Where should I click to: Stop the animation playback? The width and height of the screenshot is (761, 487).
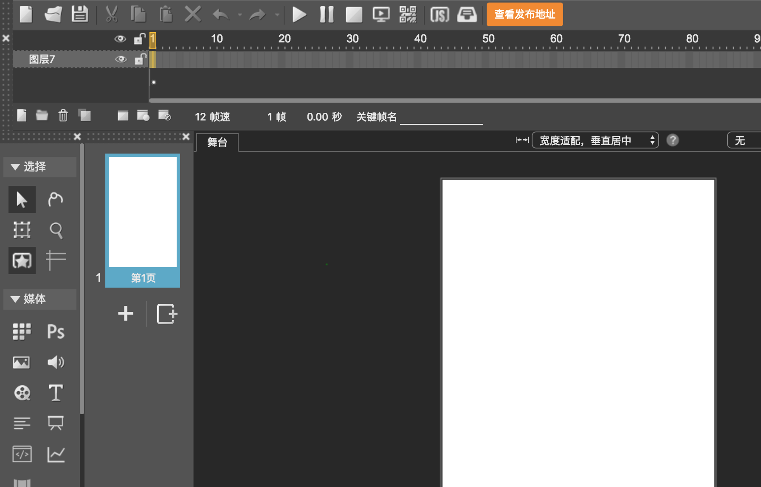coord(354,14)
